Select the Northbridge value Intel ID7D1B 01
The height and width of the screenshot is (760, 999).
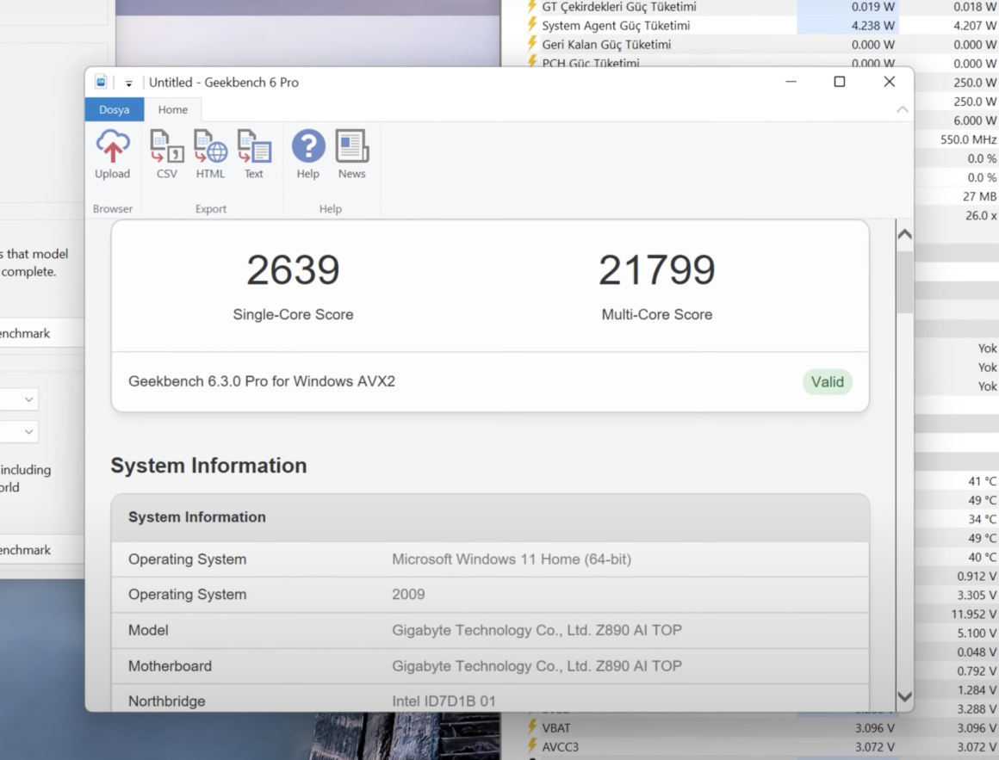tap(444, 701)
